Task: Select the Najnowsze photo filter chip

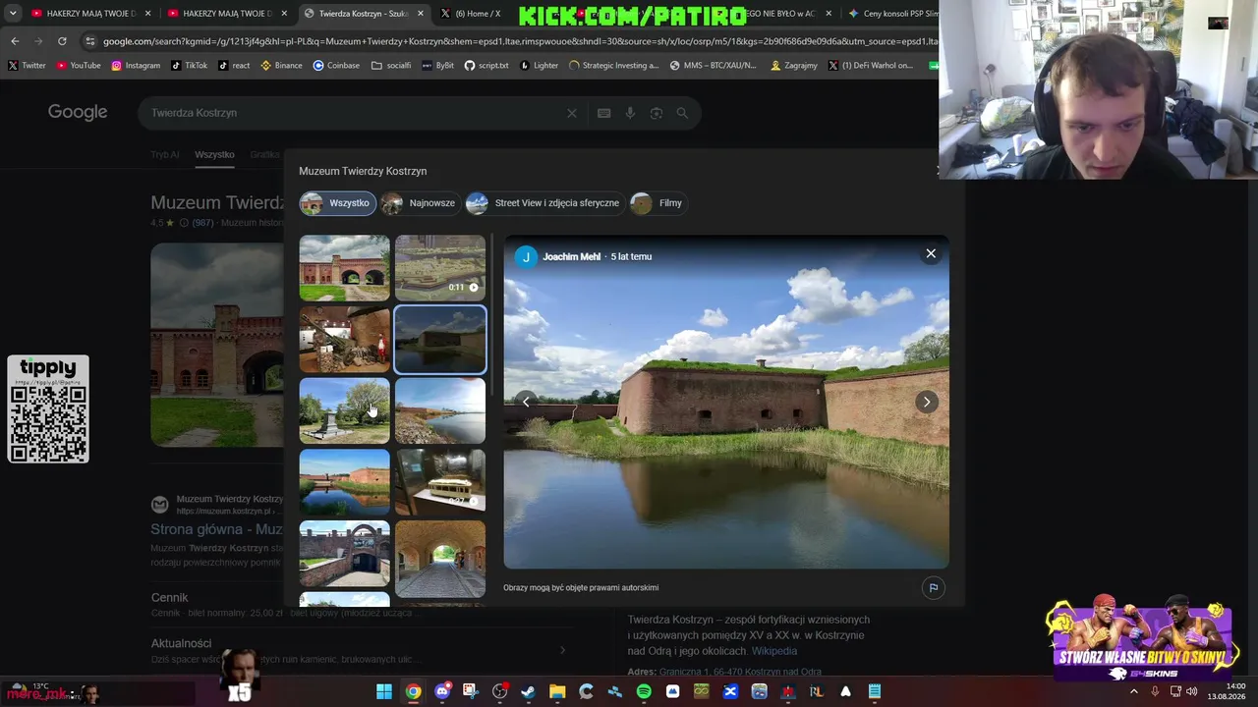Action: [420, 203]
